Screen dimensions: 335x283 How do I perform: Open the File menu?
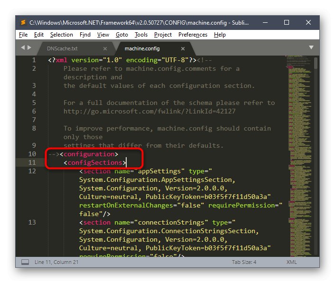click(x=23, y=35)
